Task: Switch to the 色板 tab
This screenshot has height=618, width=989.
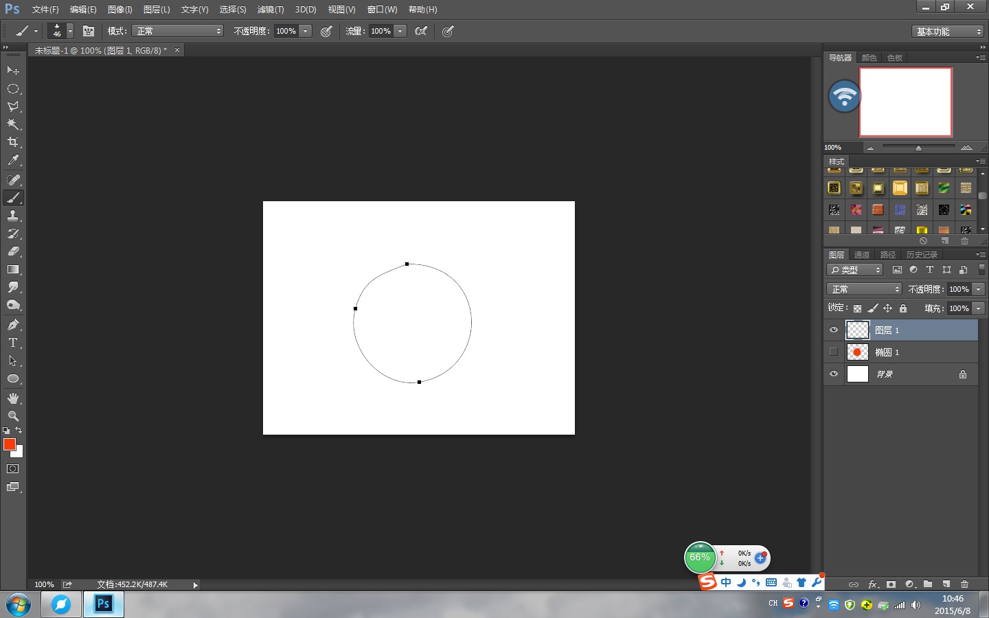Action: click(895, 58)
